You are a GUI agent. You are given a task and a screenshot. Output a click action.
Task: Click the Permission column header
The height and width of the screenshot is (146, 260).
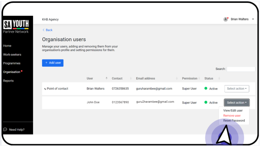[x=190, y=78]
